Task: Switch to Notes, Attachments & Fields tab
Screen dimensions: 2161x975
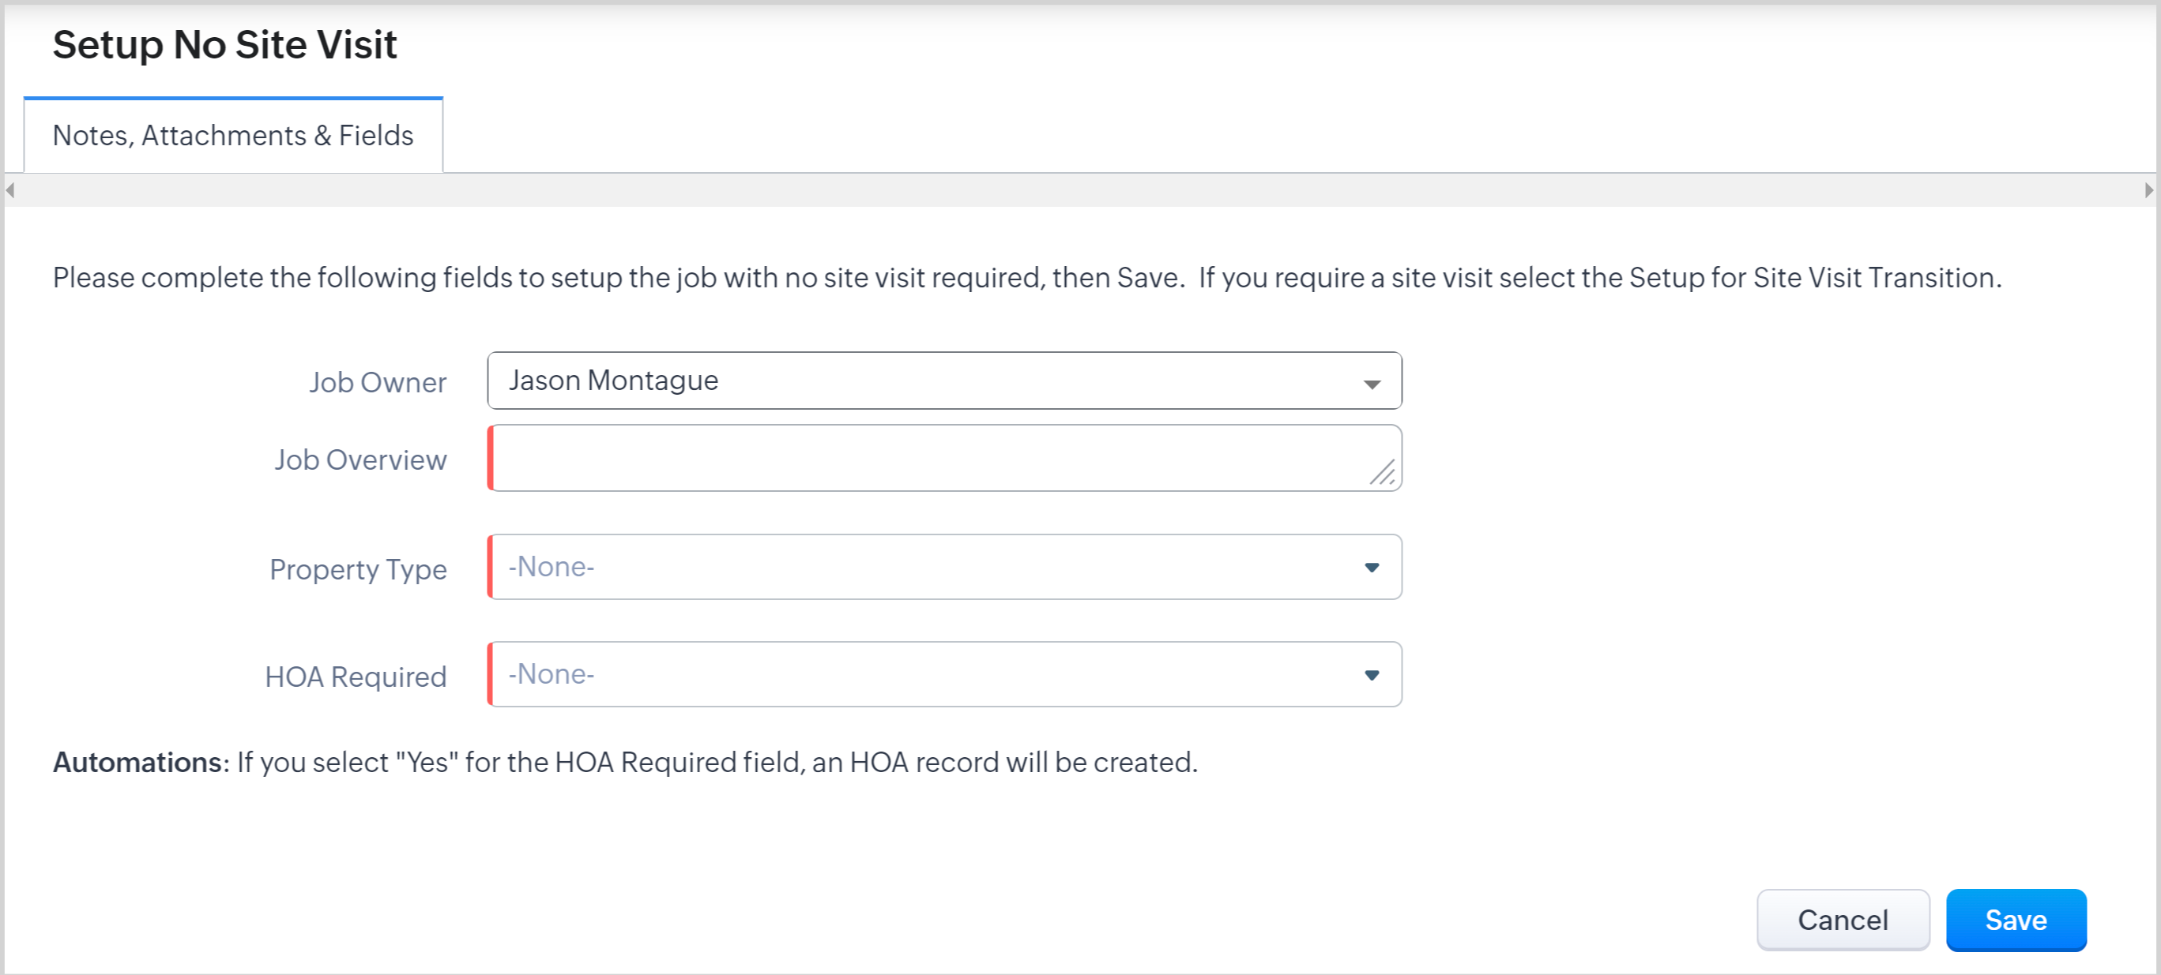Action: [232, 136]
